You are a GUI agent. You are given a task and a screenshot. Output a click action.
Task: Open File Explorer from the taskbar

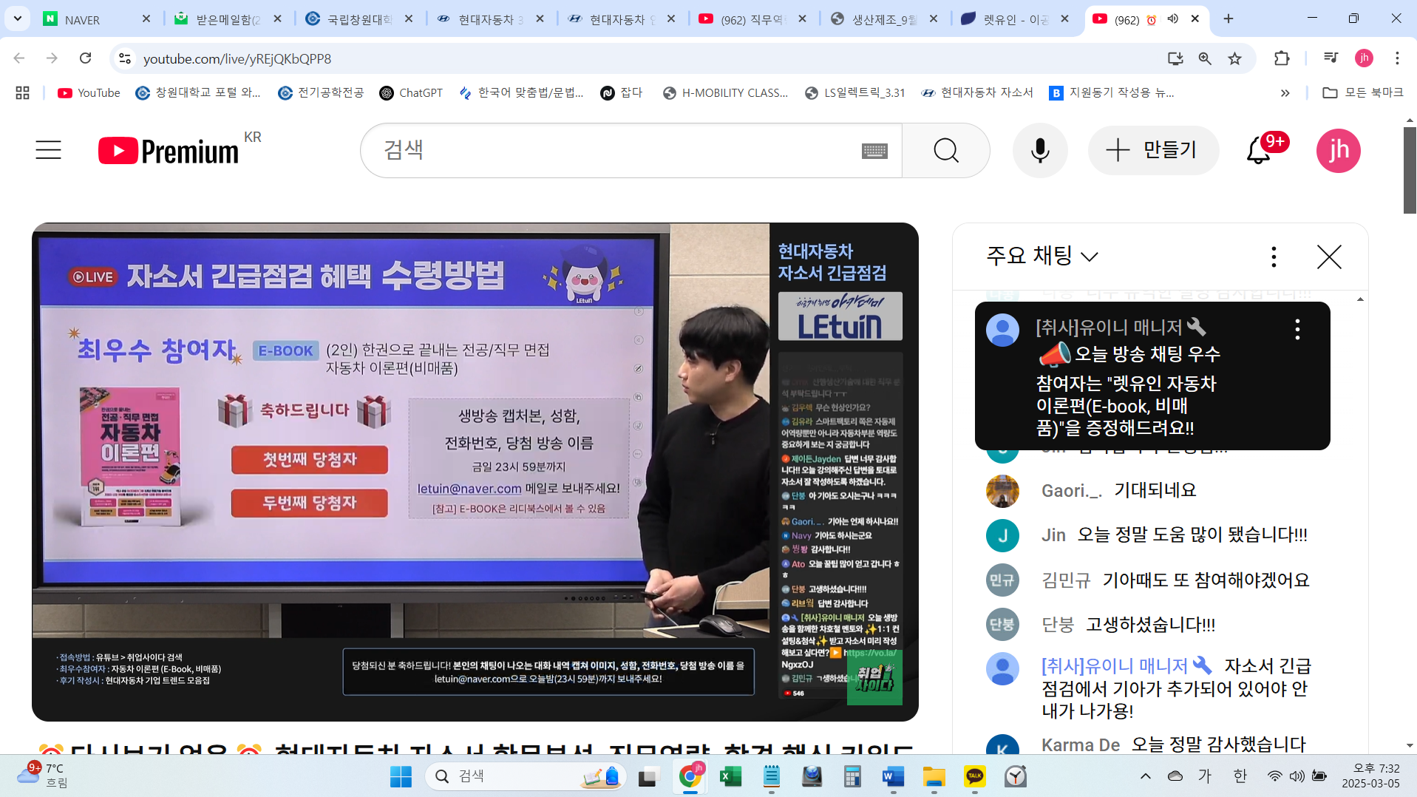(934, 776)
